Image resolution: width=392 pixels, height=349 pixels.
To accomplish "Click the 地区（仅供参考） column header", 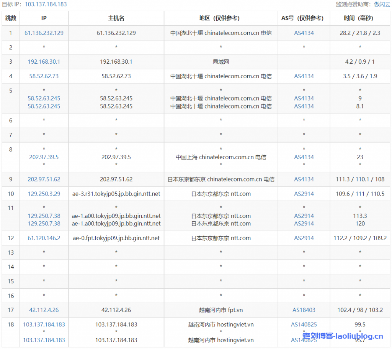I will [221, 18].
